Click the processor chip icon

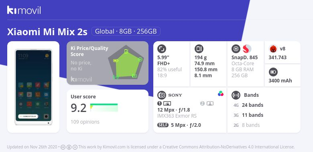click(236, 49)
